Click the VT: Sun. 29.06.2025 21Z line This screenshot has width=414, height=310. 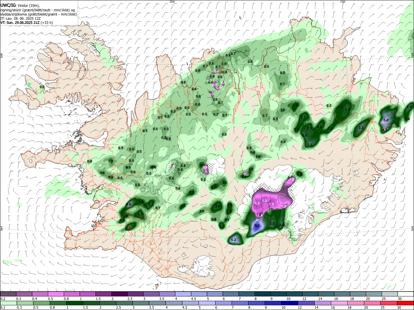click(x=27, y=23)
